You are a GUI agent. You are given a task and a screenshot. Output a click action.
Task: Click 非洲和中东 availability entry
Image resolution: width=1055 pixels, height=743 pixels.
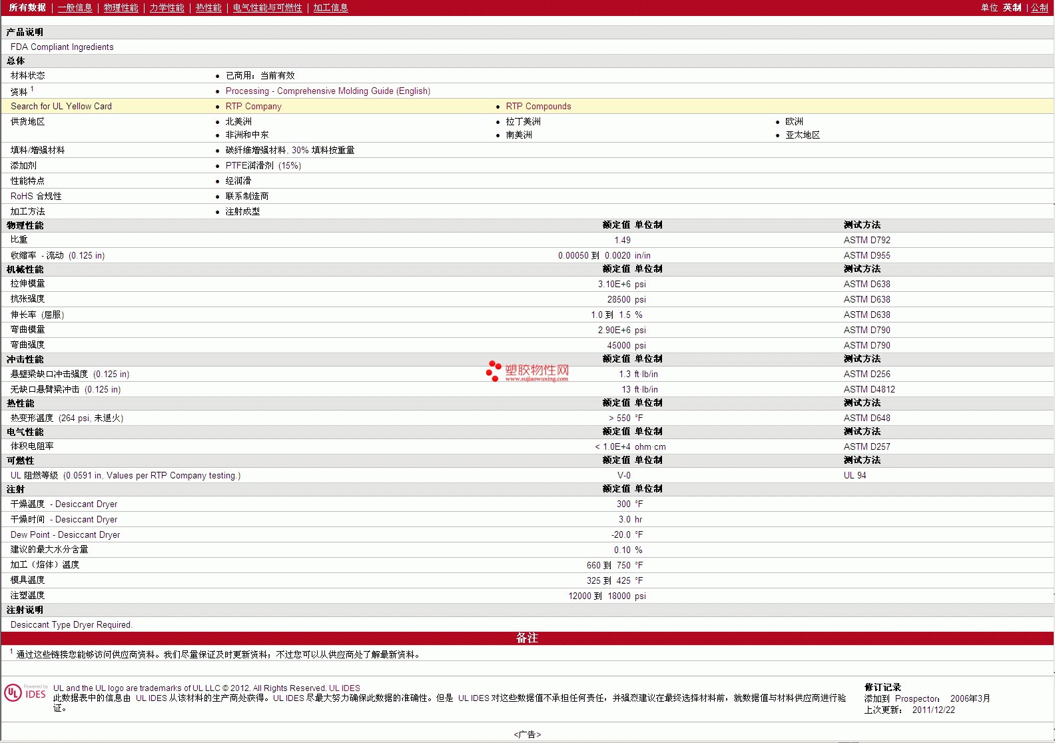pyautogui.click(x=246, y=135)
